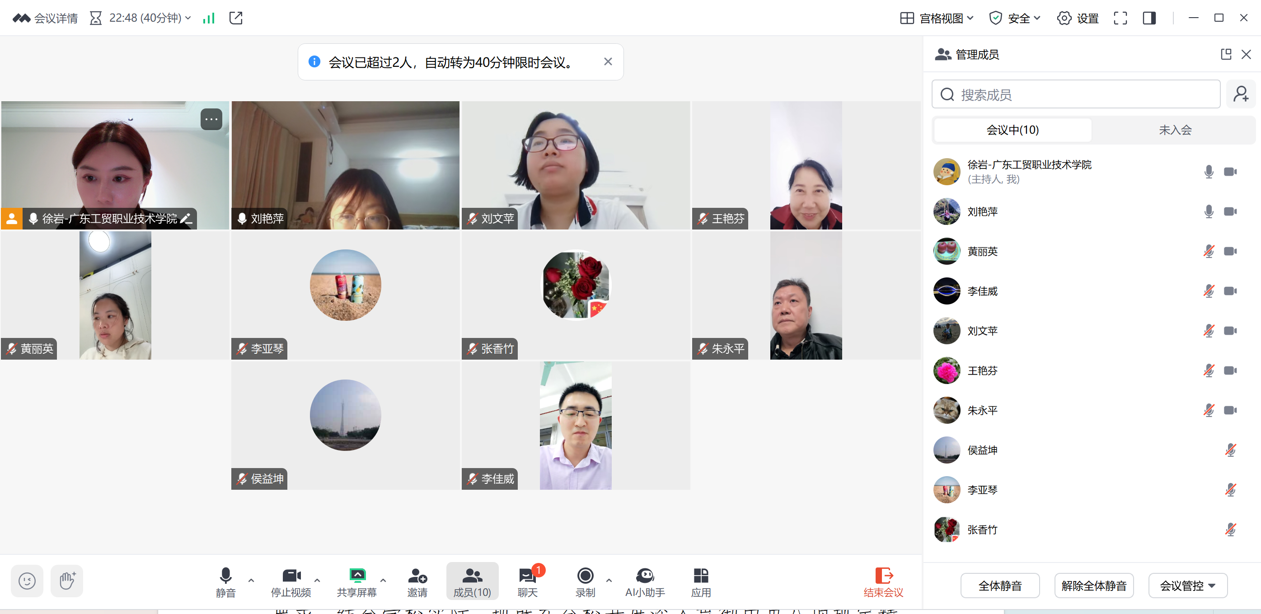Unmute 黄丽英 from the member list
The height and width of the screenshot is (614, 1261).
coord(1208,251)
